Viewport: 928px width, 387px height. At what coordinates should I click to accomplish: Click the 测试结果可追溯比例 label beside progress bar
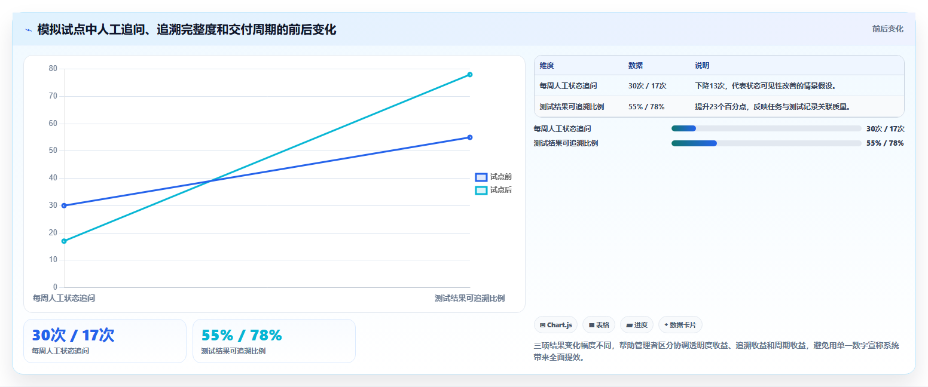(566, 143)
